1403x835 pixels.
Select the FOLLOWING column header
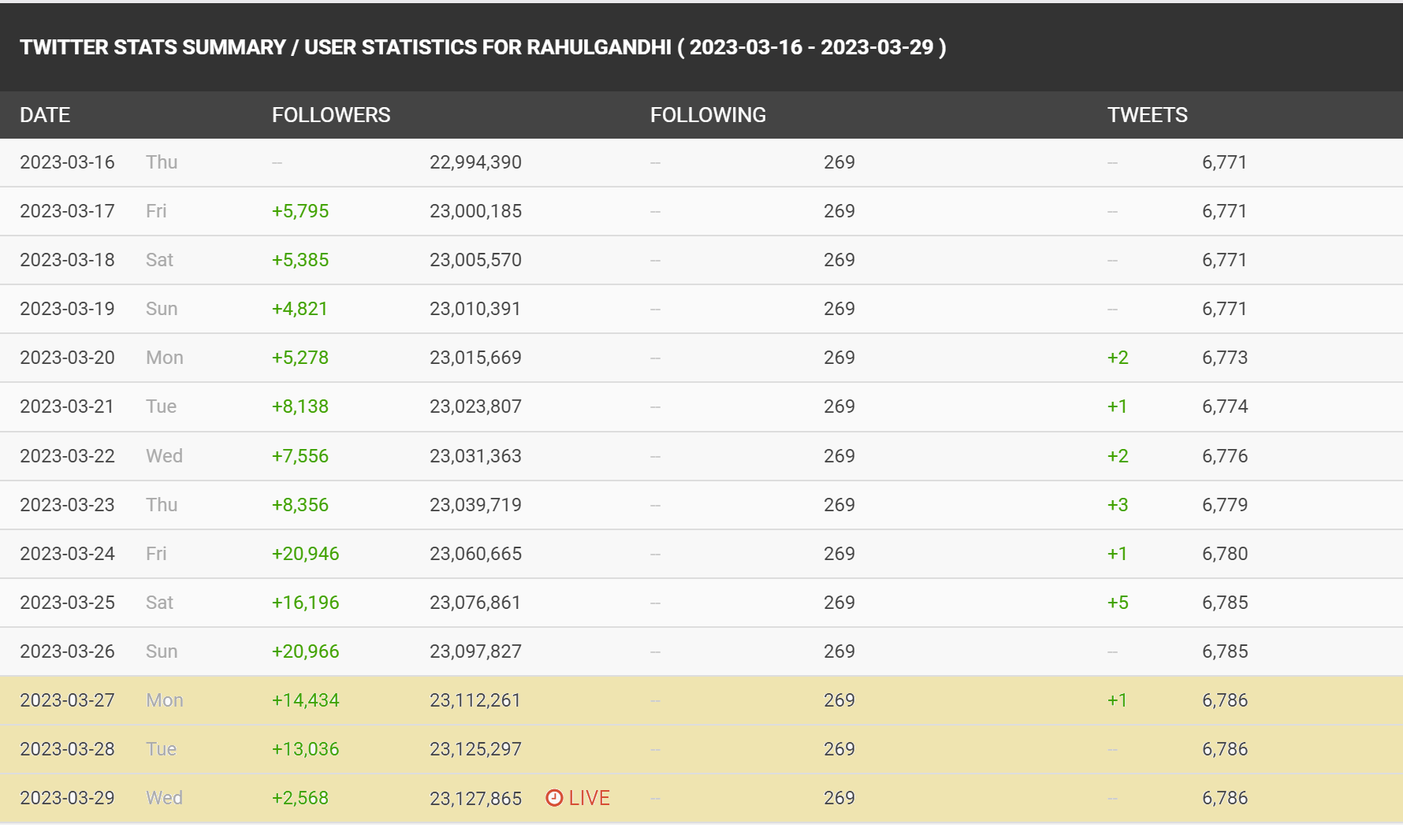coord(708,115)
